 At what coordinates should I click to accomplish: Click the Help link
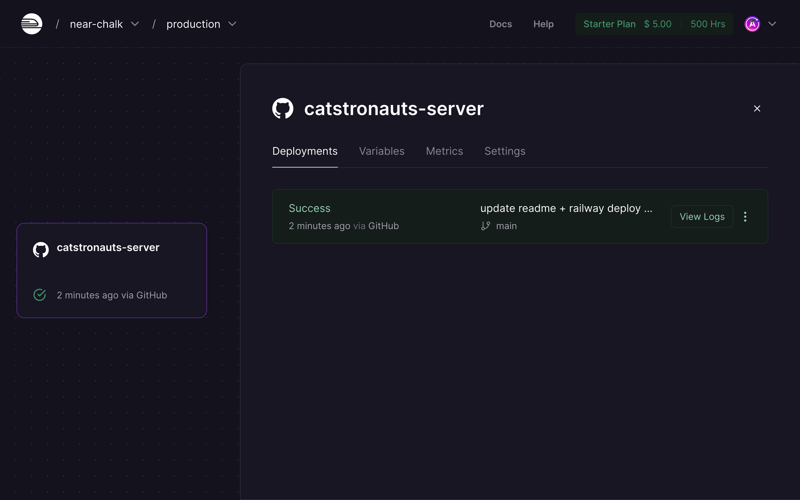[x=543, y=24]
